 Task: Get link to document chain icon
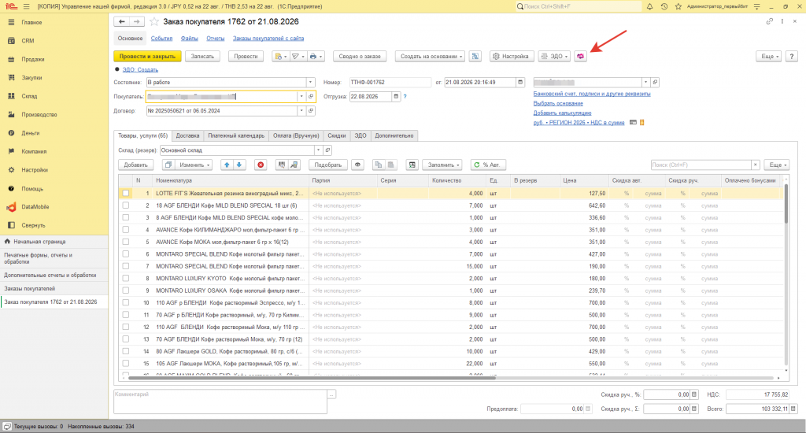point(769,21)
